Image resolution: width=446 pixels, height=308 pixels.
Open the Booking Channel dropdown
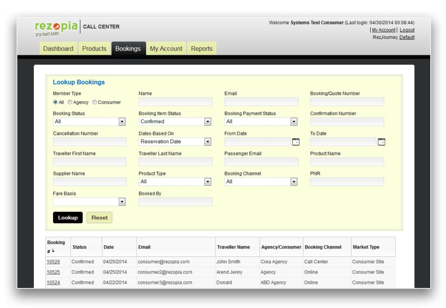[x=261, y=181]
